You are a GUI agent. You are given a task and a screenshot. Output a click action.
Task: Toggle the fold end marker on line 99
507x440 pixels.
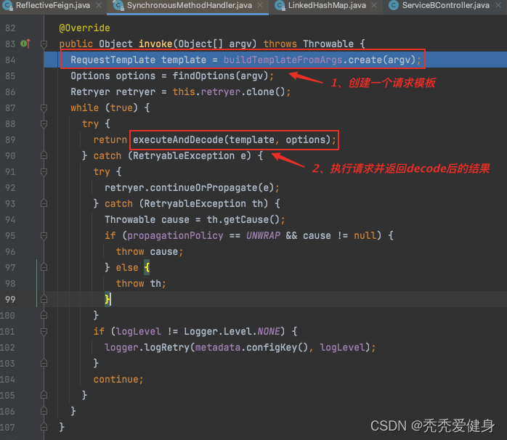pos(44,299)
